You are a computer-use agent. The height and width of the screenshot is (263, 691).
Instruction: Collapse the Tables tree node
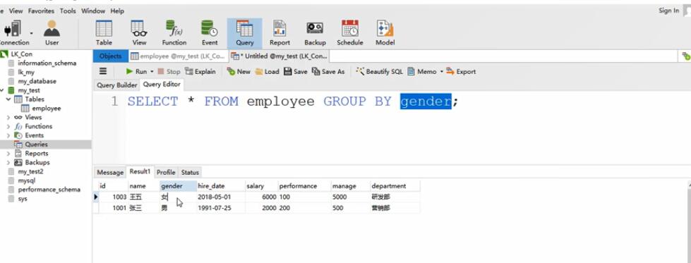(8, 99)
